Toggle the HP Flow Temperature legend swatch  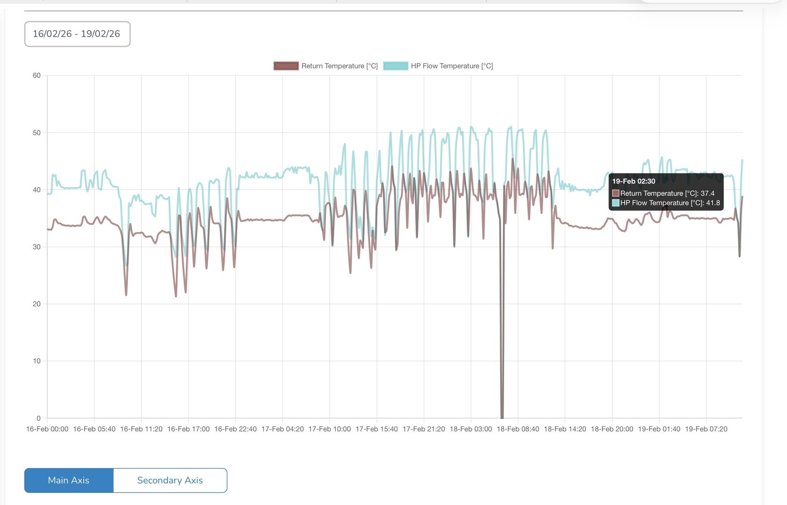(x=396, y=66)
